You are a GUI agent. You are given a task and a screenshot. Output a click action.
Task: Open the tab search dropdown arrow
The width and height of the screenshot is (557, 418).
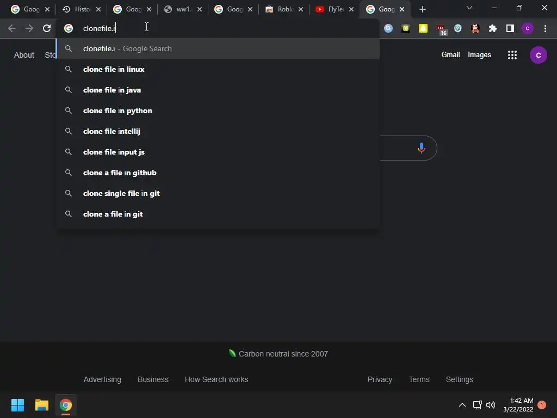coord(469,8)
